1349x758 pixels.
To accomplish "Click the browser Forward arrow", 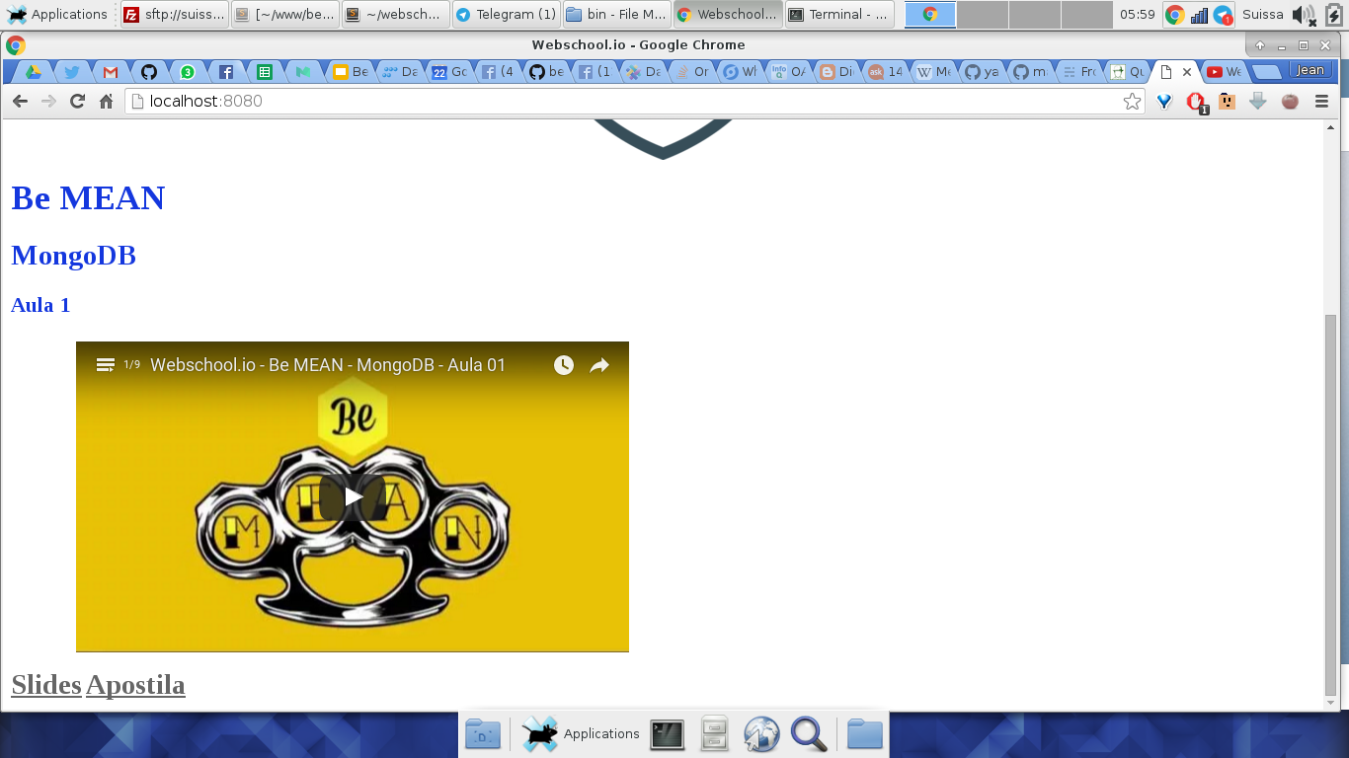I will click(x=48, y=101).
